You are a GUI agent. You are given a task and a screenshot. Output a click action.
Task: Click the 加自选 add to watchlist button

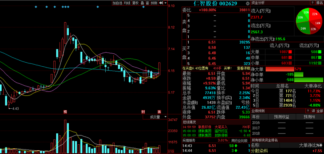[117, 3]
